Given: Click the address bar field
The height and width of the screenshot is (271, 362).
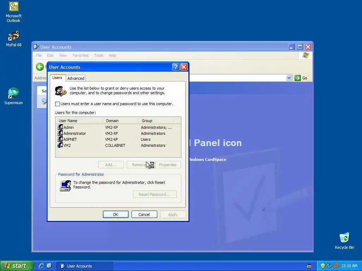Looking at the screenshot, I should click(x=238, y=78).
